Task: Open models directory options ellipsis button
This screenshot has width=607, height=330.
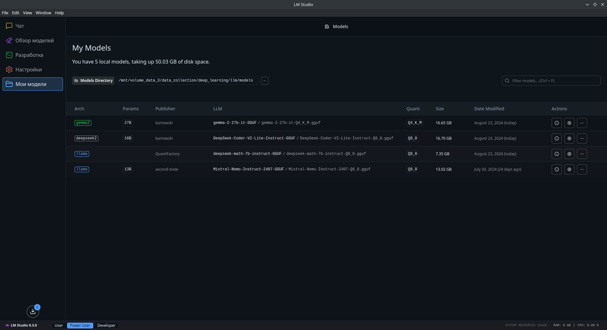Action: [x=265, y=81]
